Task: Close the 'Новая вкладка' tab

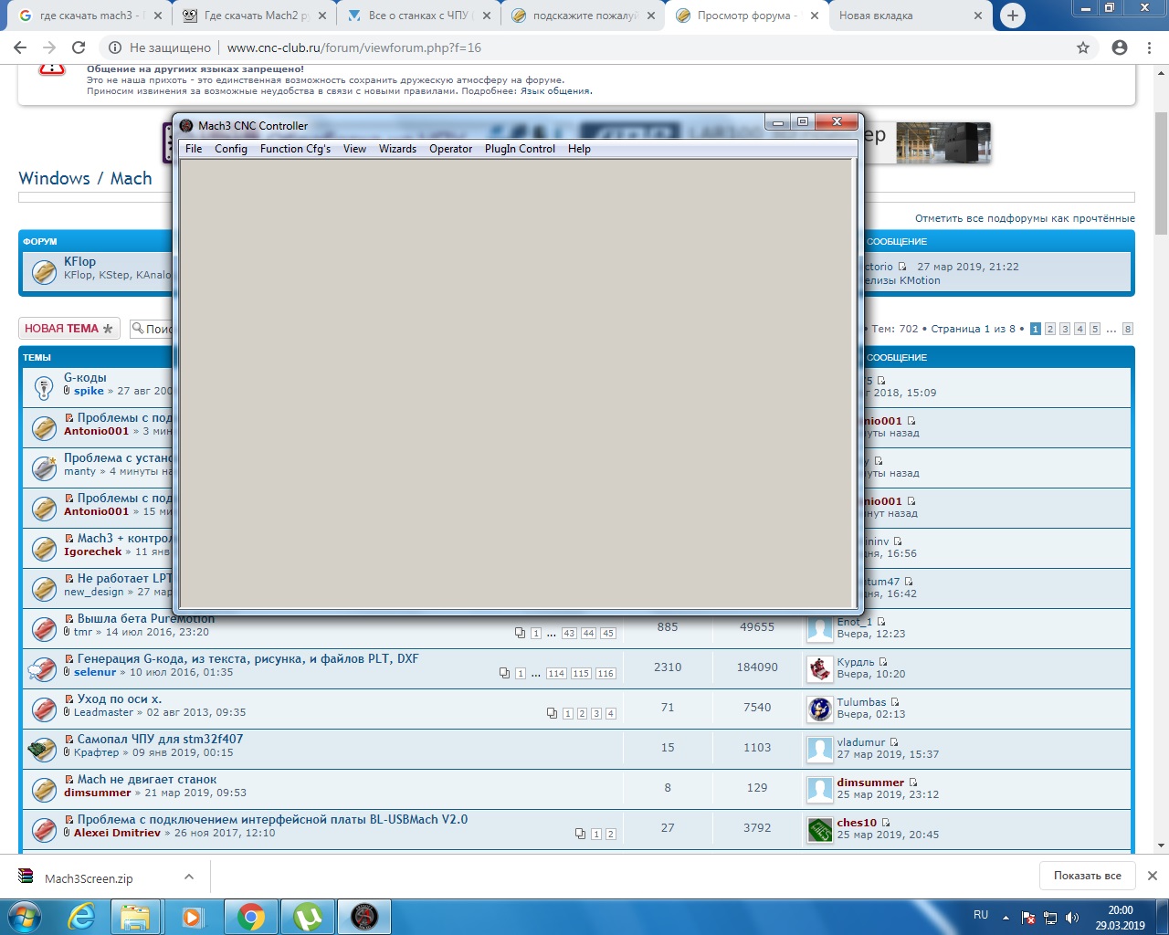Action: tap(978, 16)
